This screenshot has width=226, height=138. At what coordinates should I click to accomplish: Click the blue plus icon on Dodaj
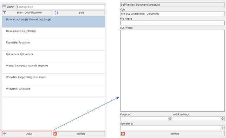pyautogui.click(x=5, y=134)
